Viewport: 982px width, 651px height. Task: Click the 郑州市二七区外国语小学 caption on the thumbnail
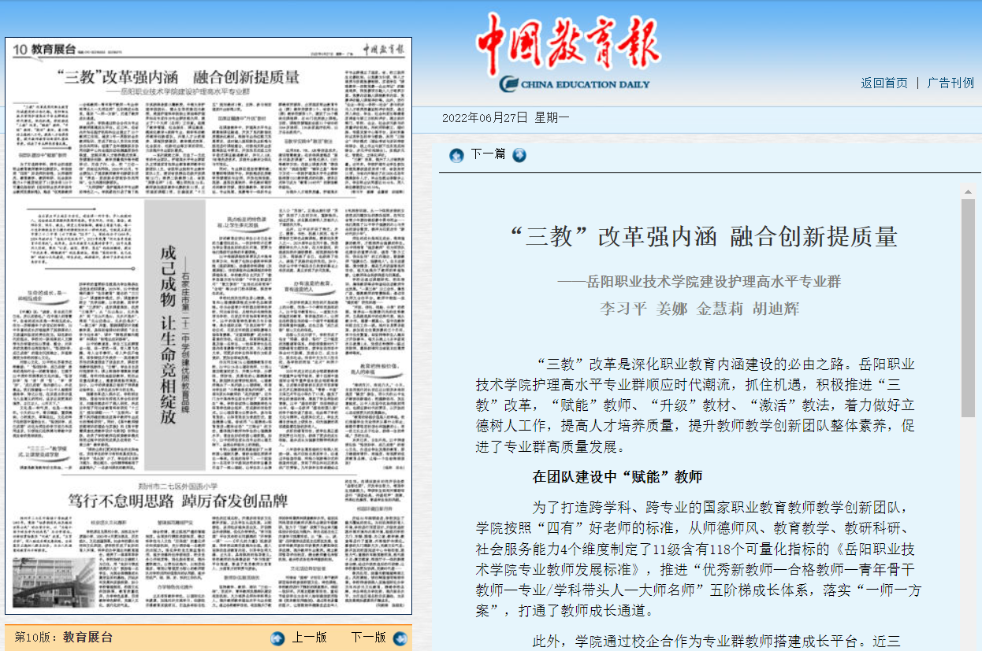click(177, 486)
